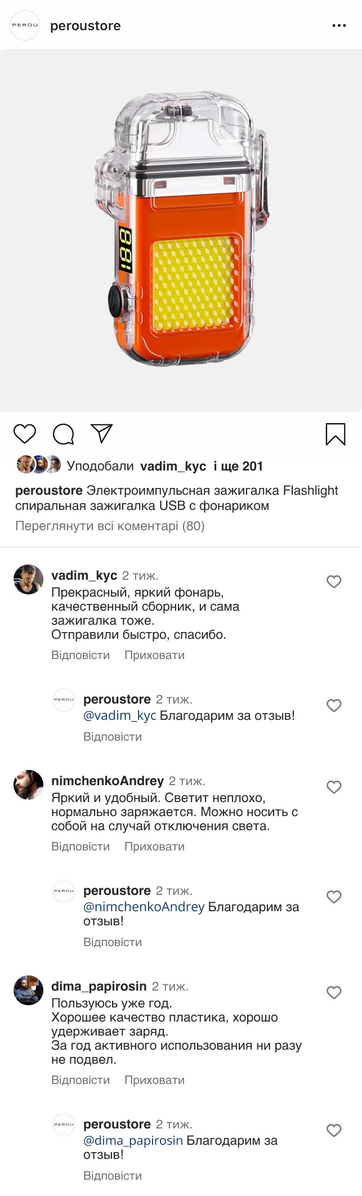Like peroustore's reply to @dima_papirosin
The image size is (362, 1196).
(x=334, y=1130)
